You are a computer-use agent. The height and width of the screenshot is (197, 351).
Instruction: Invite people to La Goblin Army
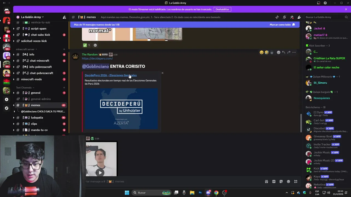(x=64, y=17)
